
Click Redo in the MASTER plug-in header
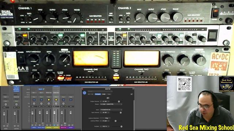coord(109,94)
